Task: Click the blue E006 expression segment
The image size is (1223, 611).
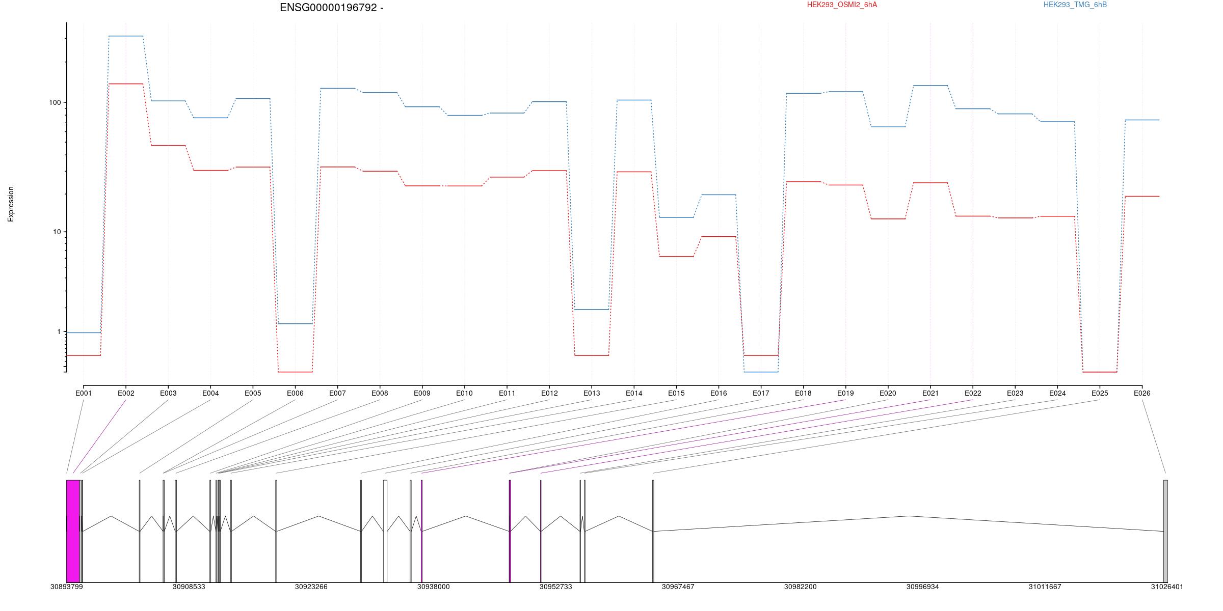Action: click(295, 324)
